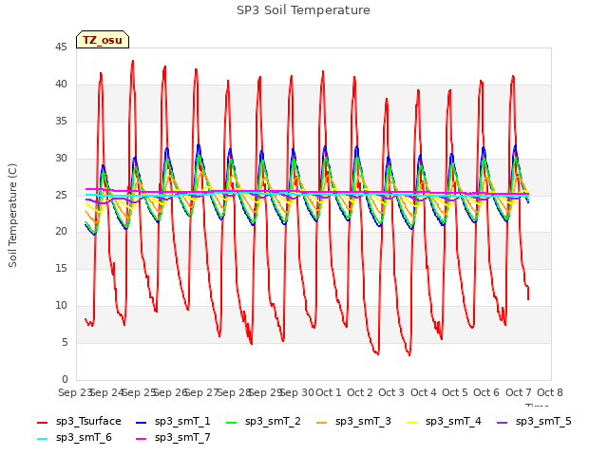Click the Oct 3 x-axis date label

pos(391,392)
